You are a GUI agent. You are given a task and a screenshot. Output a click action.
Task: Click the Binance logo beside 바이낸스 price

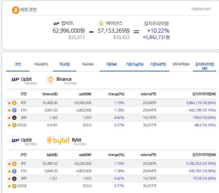point(101,23)
